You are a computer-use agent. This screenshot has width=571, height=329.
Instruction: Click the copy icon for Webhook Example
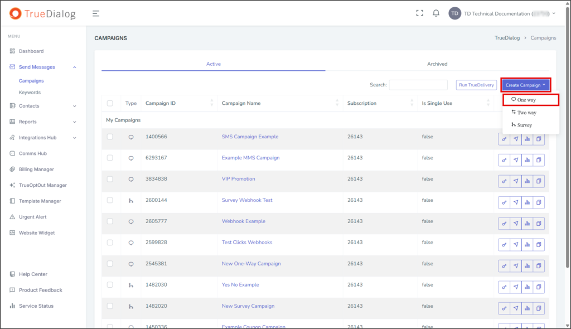pos(539,224)
